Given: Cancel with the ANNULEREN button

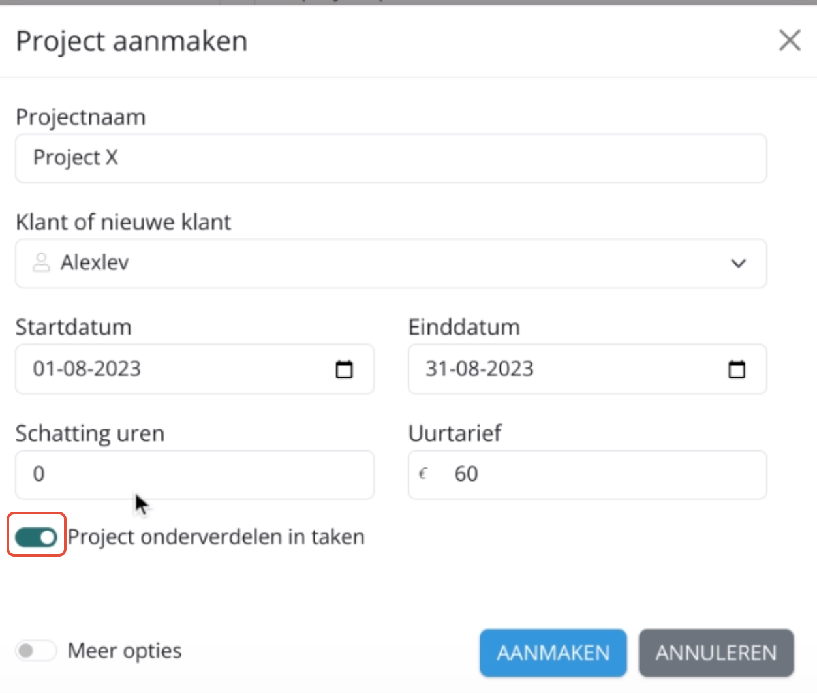Looking at the screenshot, I should pyautogui.click(x=716, y=653).
